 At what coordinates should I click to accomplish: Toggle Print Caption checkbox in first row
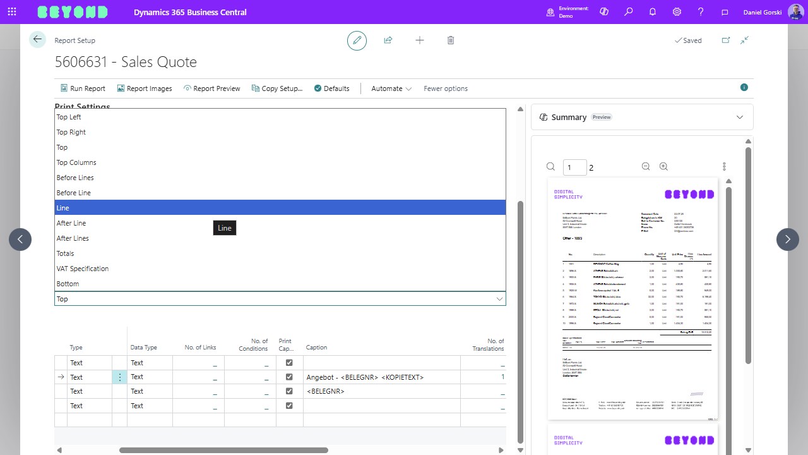click(x=289, y=363)
